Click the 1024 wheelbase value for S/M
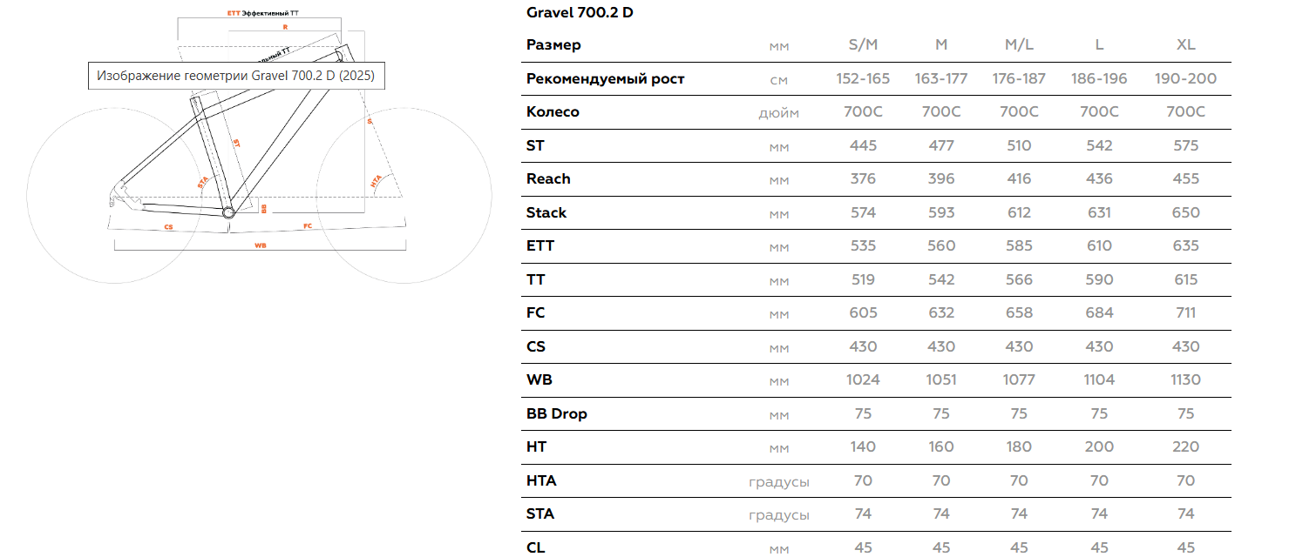 [x=863, y=380]
